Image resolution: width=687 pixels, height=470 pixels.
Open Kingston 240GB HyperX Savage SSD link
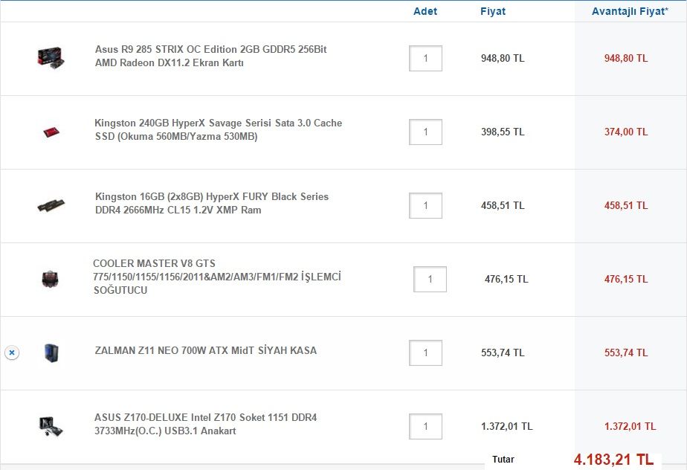(218, 129)
